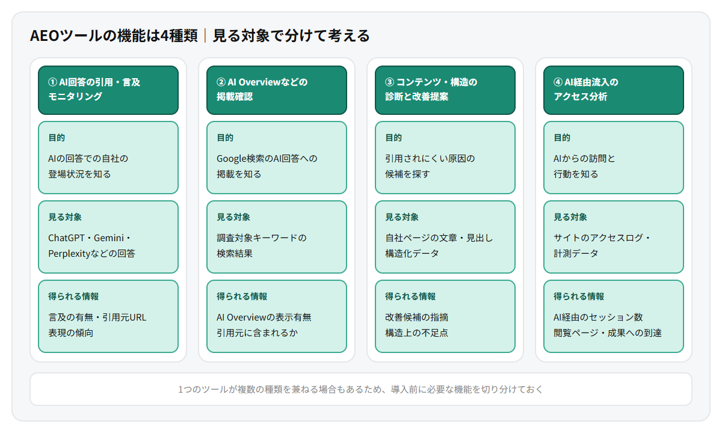The width and height of the screenshot is (722, 433).
Task: Click the title 'AEOツールの機能は4種類'
Action: [114, 36]
